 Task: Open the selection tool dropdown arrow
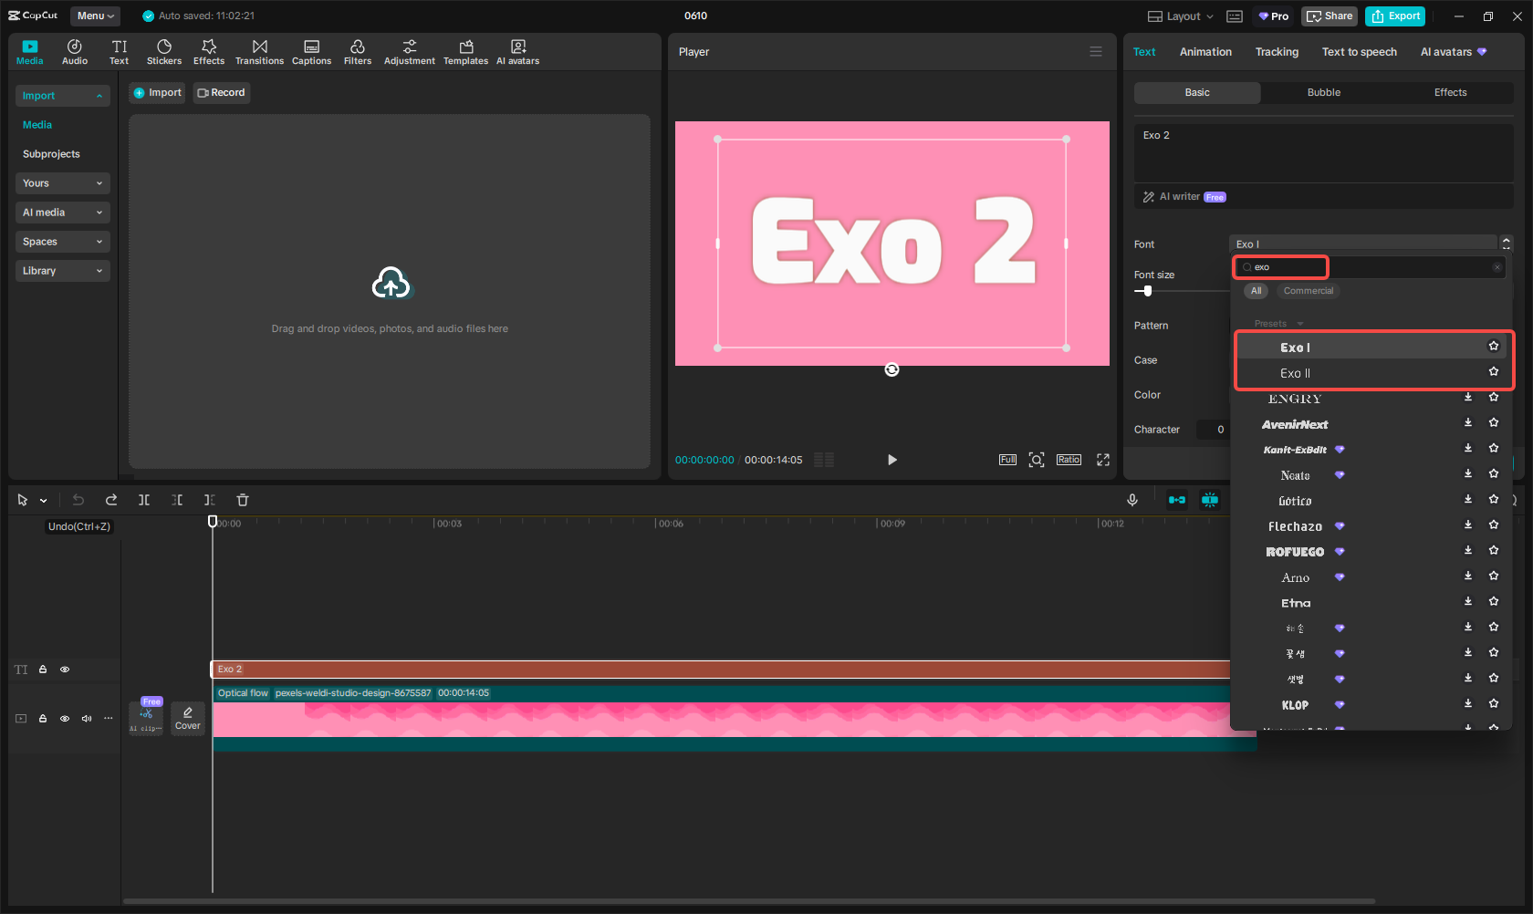pos(43,501)
